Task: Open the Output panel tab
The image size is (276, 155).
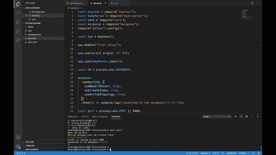Action: pyautogui.click(x=85, y=117)
